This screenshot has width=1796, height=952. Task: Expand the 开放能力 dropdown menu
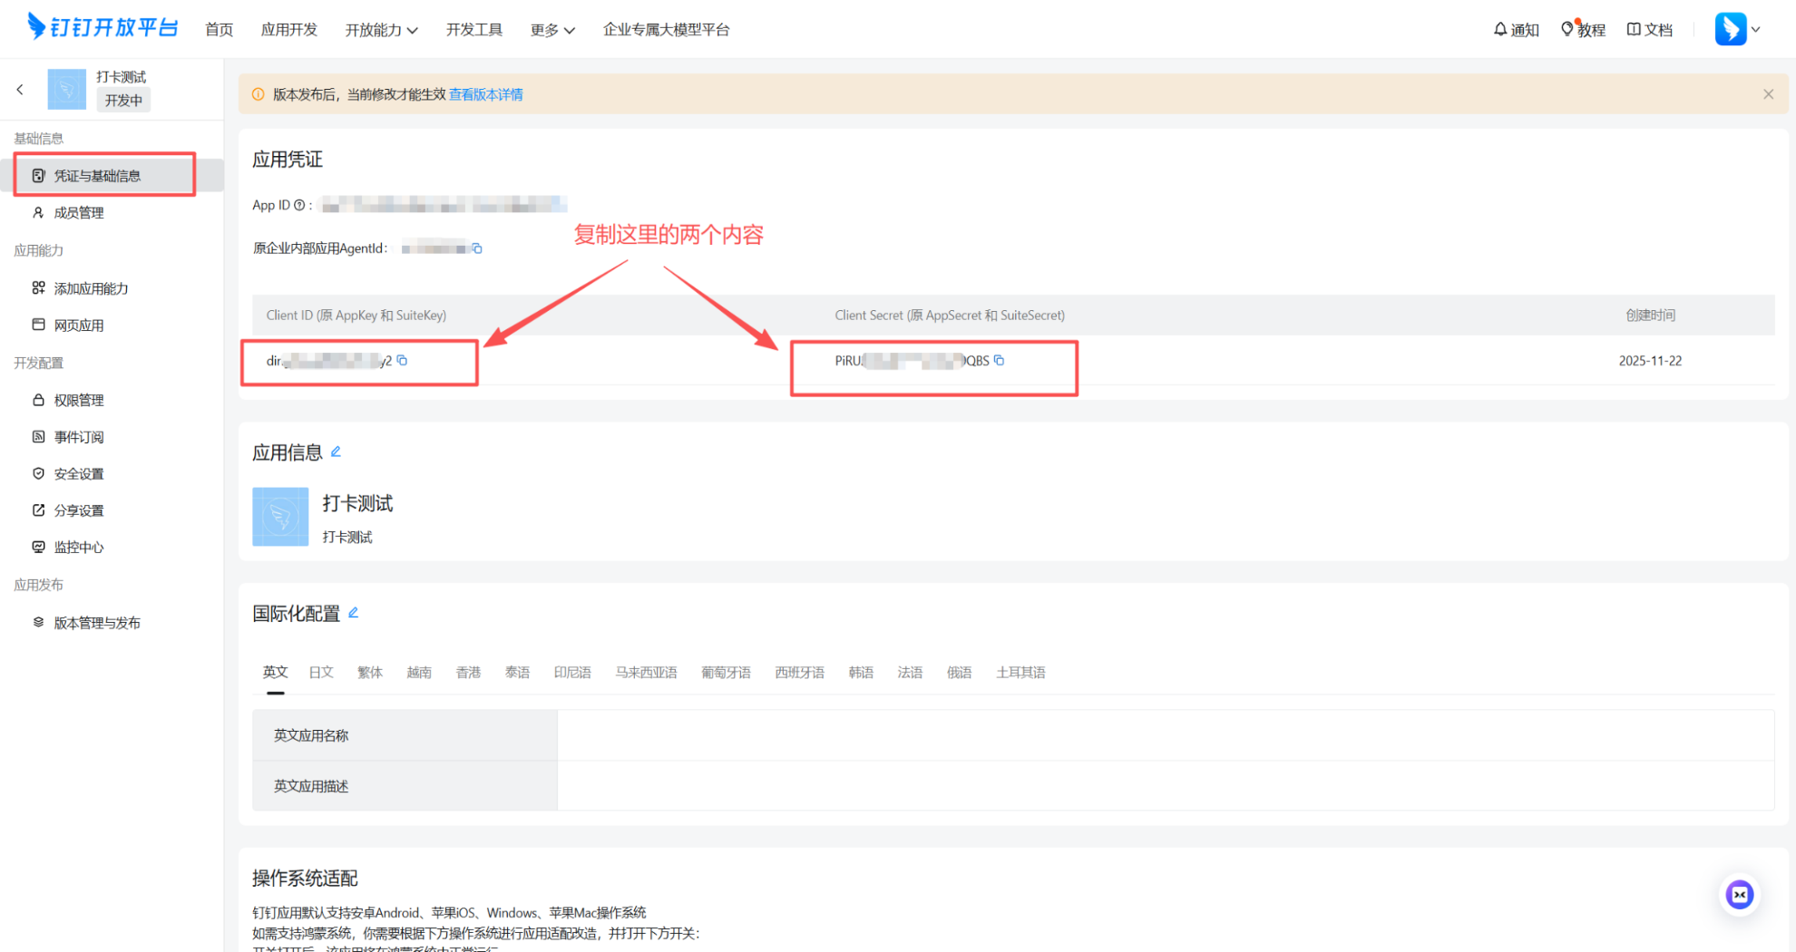381,30
